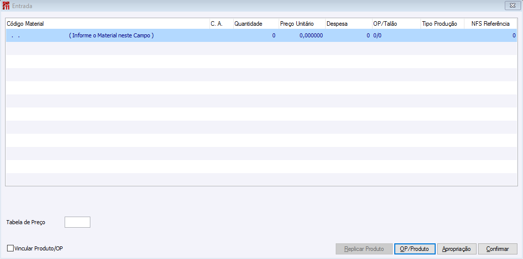Click the OP/Talão column header
Screen dimensions: 523x259
pyautogui.click(x=396, y=24)
